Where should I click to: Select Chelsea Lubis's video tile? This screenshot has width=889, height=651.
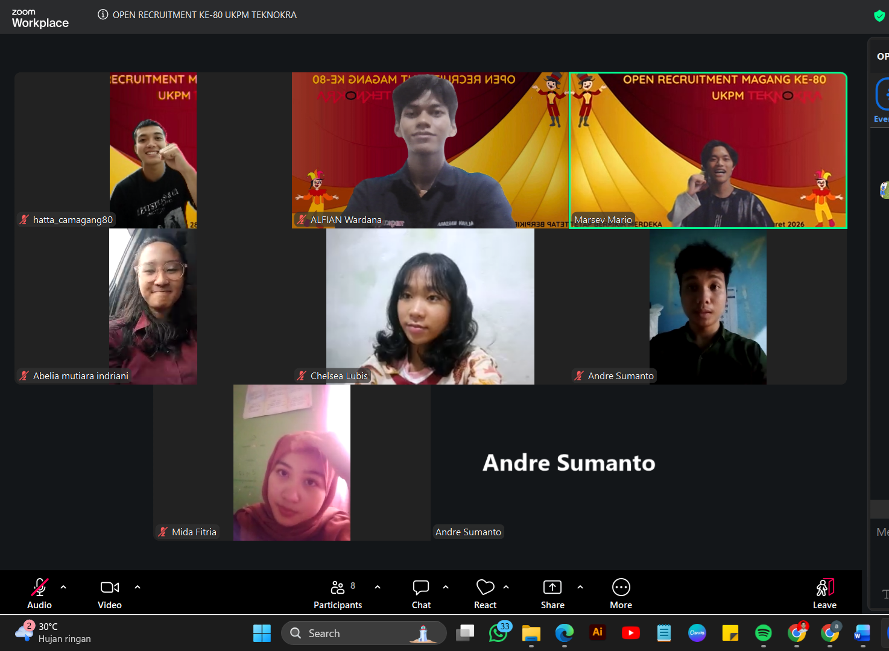pyautogui.click(x=430, y=306)
